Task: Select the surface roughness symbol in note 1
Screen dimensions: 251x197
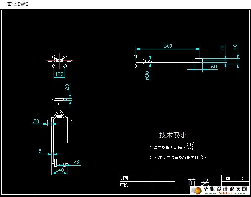Action: [190, 146]
